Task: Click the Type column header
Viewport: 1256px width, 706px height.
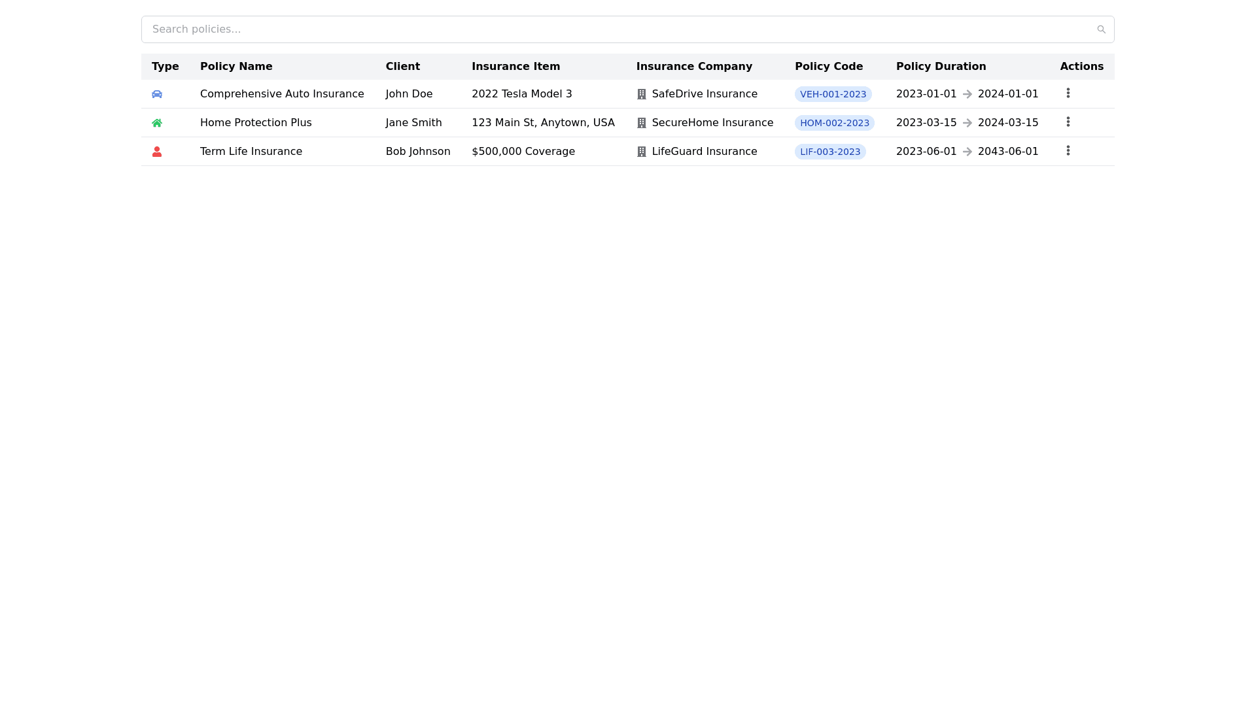Action: pos(165,66)
